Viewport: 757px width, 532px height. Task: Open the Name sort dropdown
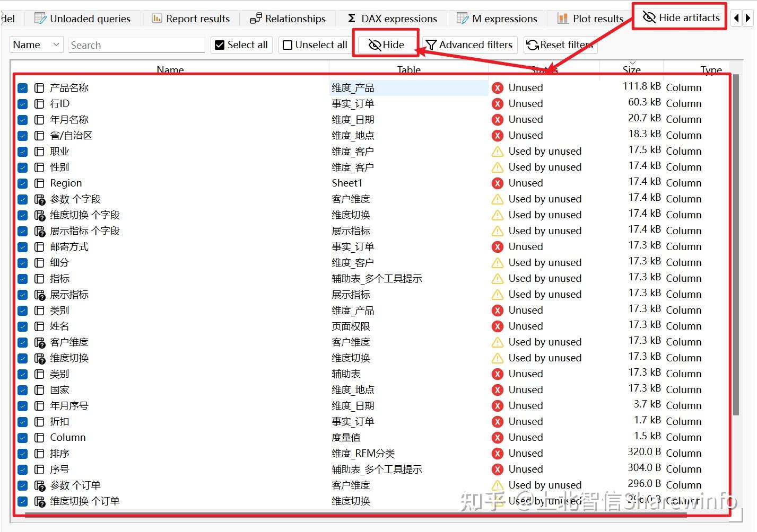click(35, 45)
